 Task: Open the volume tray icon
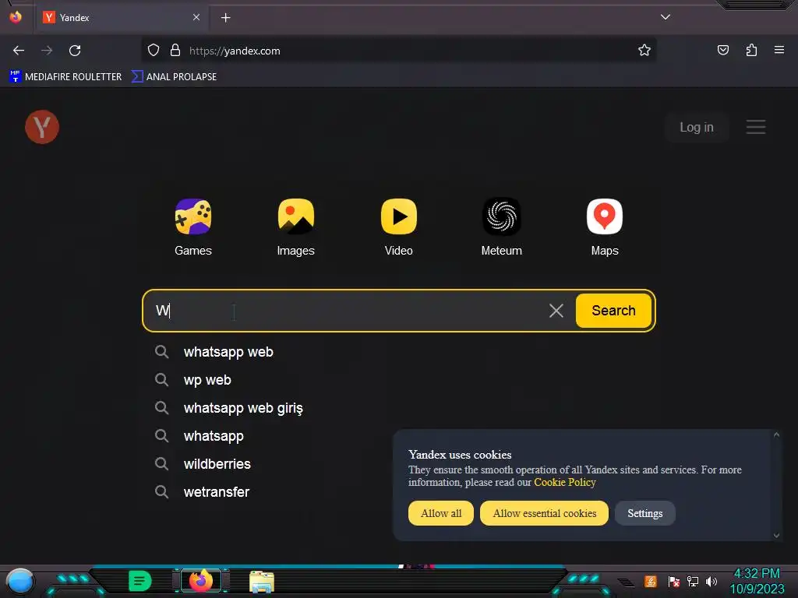click(x=711, y=581)
